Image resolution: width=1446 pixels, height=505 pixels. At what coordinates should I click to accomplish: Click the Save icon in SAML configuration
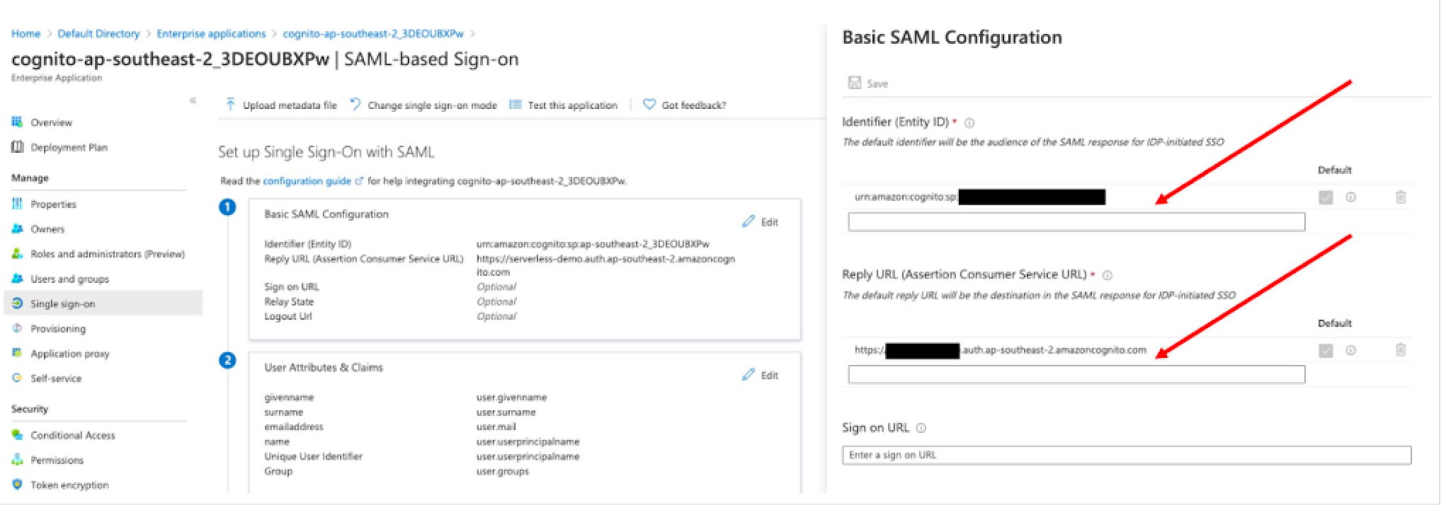pyautogui.click(x=855, y=83)
